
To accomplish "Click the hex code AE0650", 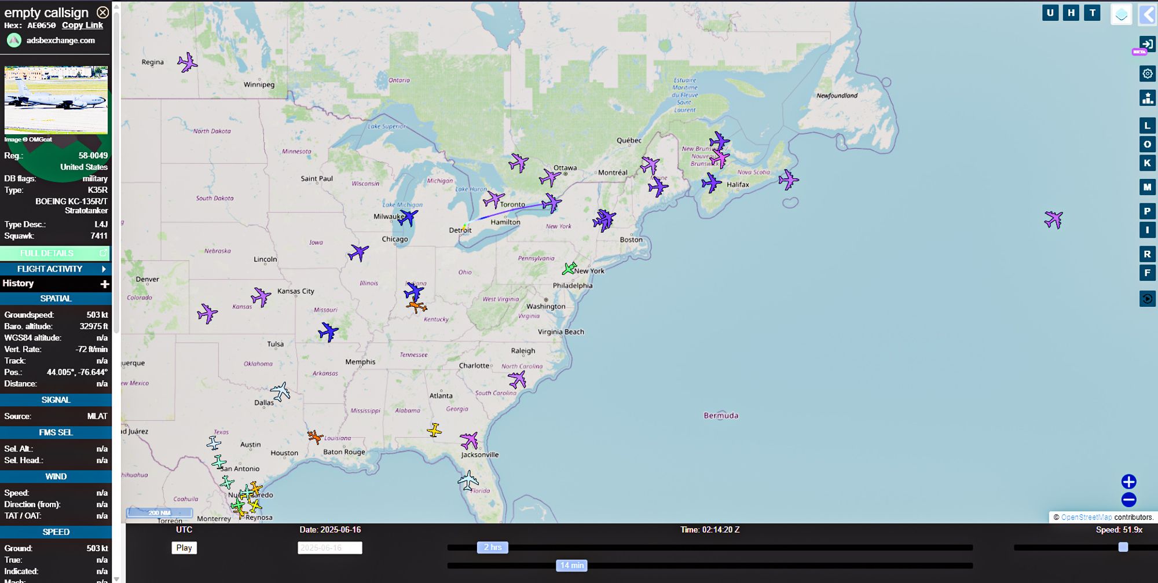I will 42,25.
